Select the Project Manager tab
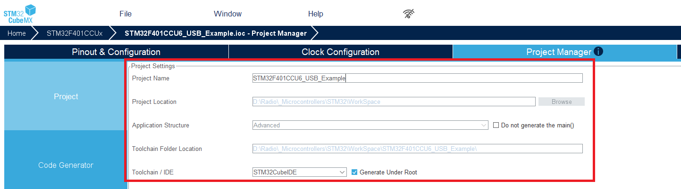 coord(558,52)
